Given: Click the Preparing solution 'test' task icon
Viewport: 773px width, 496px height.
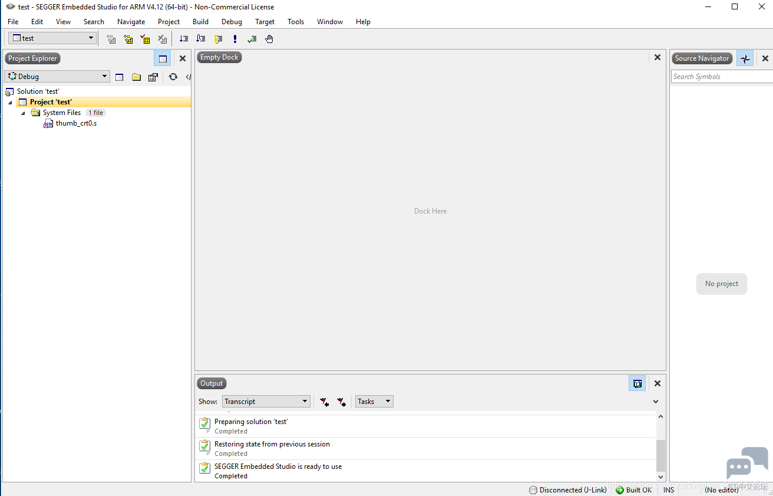Looking at the screenshot, I should pos(204,423).
